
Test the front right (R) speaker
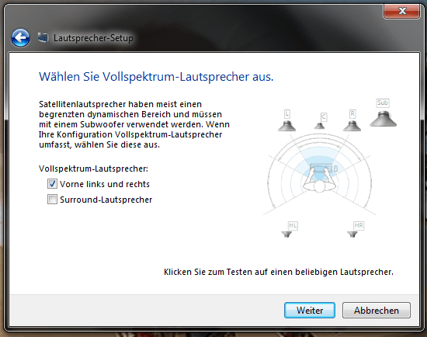(x=352, y=126)
